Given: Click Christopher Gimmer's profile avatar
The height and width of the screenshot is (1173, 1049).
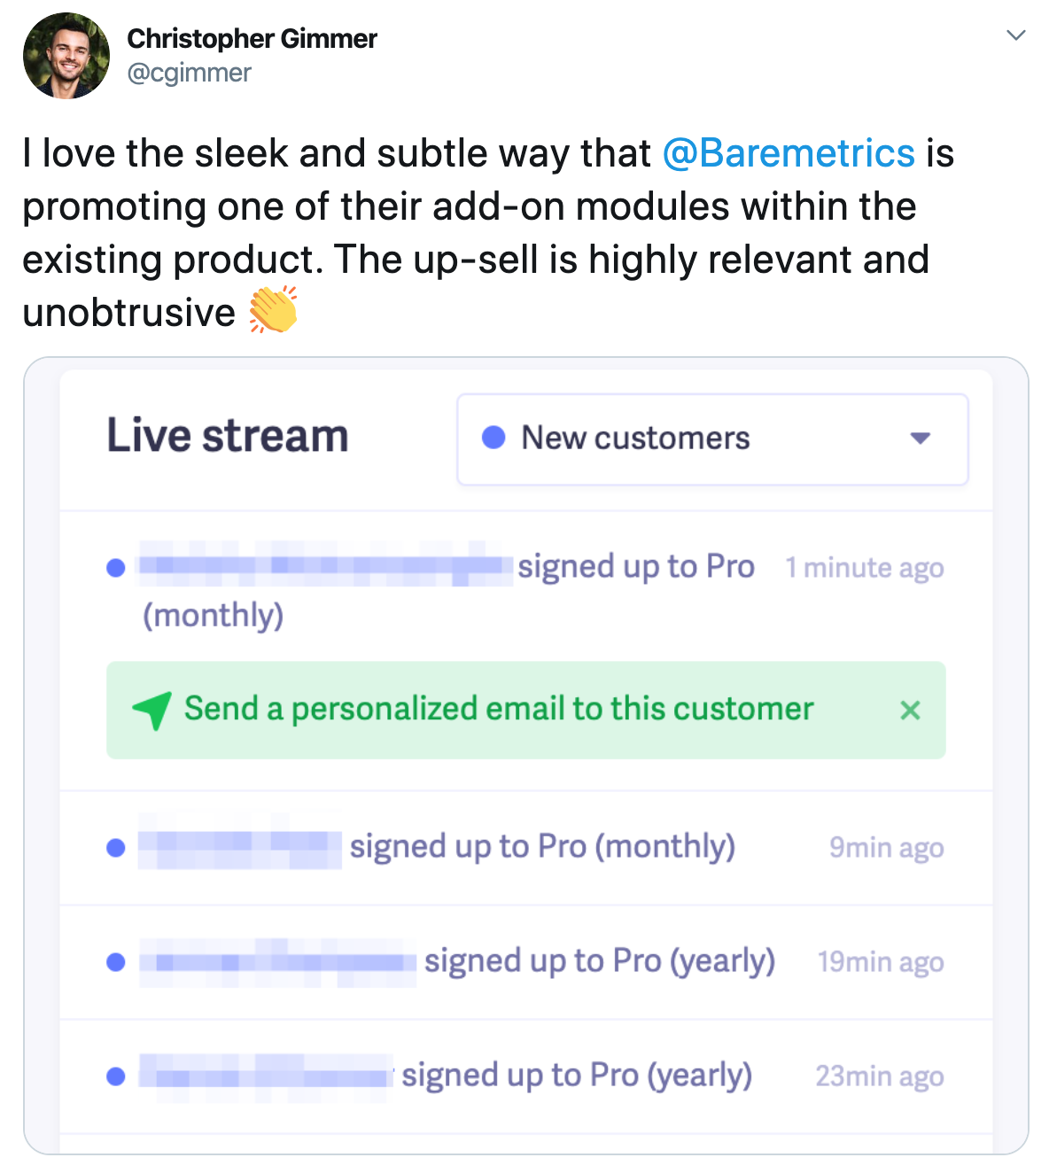Looking at the screenshot, I should tap(66, 56).
